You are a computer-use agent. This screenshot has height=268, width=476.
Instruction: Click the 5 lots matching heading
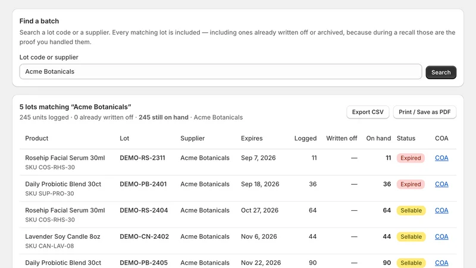coord(76,107)
